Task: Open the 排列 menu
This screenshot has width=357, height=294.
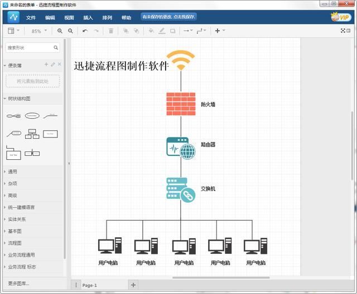Action: (107, 18)
